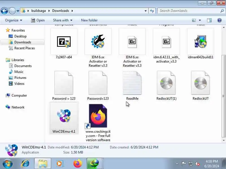The height and width of the screenshot is (169, 226).
Task: Click Downloads in the address path
Action: [60, 11]
